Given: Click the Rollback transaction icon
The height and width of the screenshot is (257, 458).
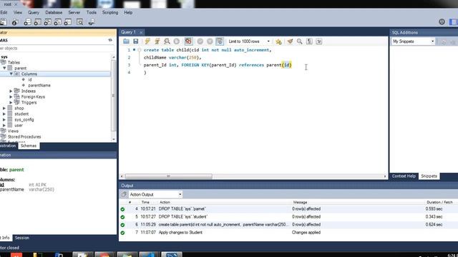Looking at the screenshot, I should 210,41.
